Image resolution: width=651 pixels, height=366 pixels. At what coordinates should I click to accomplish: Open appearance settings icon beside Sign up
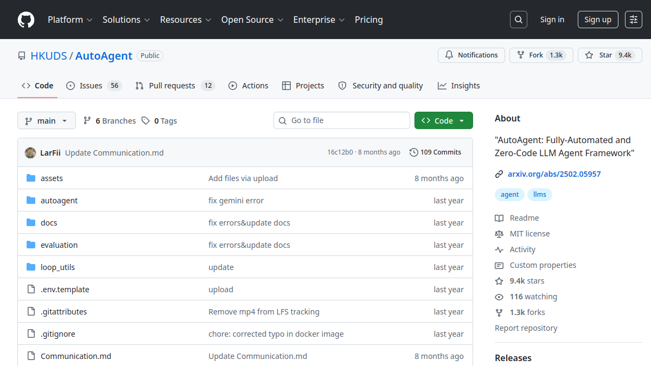[634, 20]
